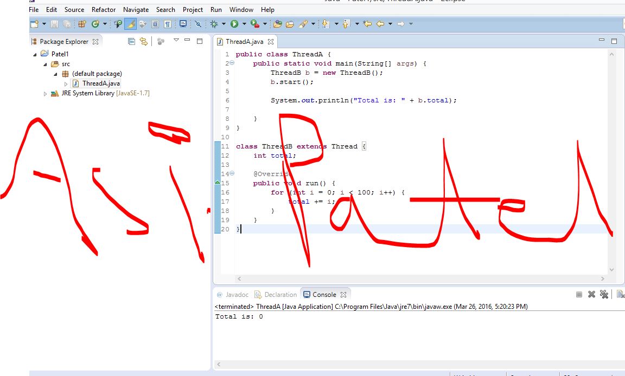Click the Debug bug icon
This screenshot has height=376, width=625.
click(214, 24)
